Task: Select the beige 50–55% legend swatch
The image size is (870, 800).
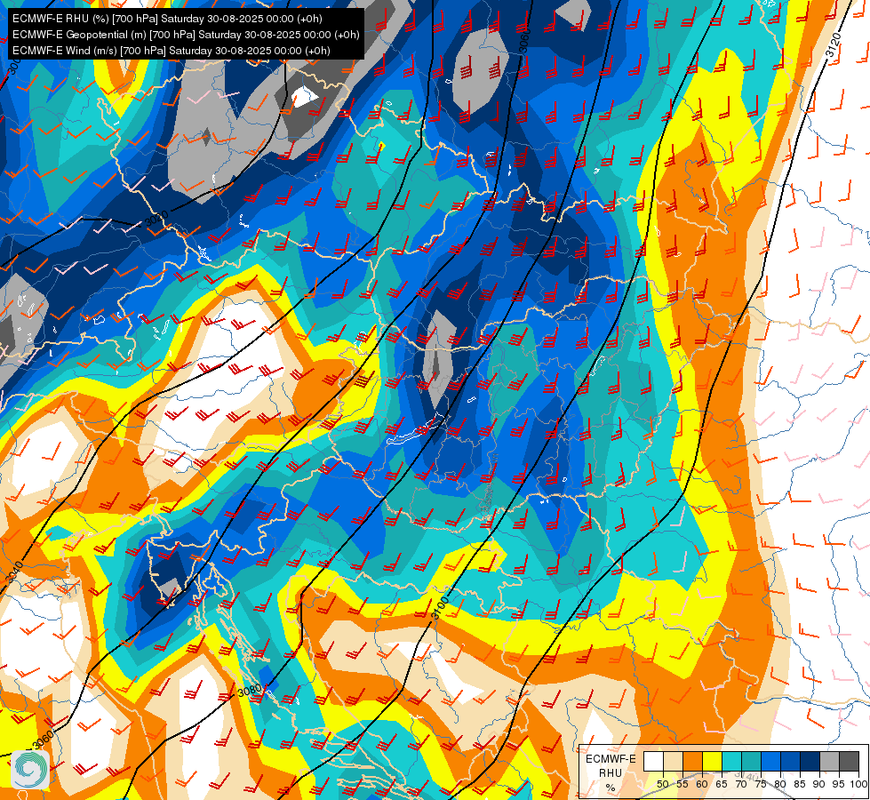Action: (x=673, y=762)
